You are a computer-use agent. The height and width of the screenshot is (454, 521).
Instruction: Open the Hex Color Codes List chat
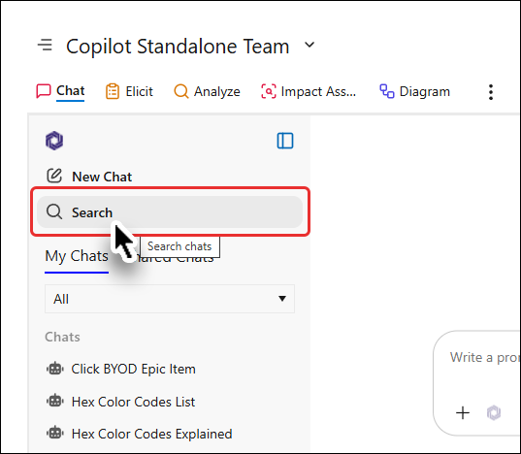120,402
